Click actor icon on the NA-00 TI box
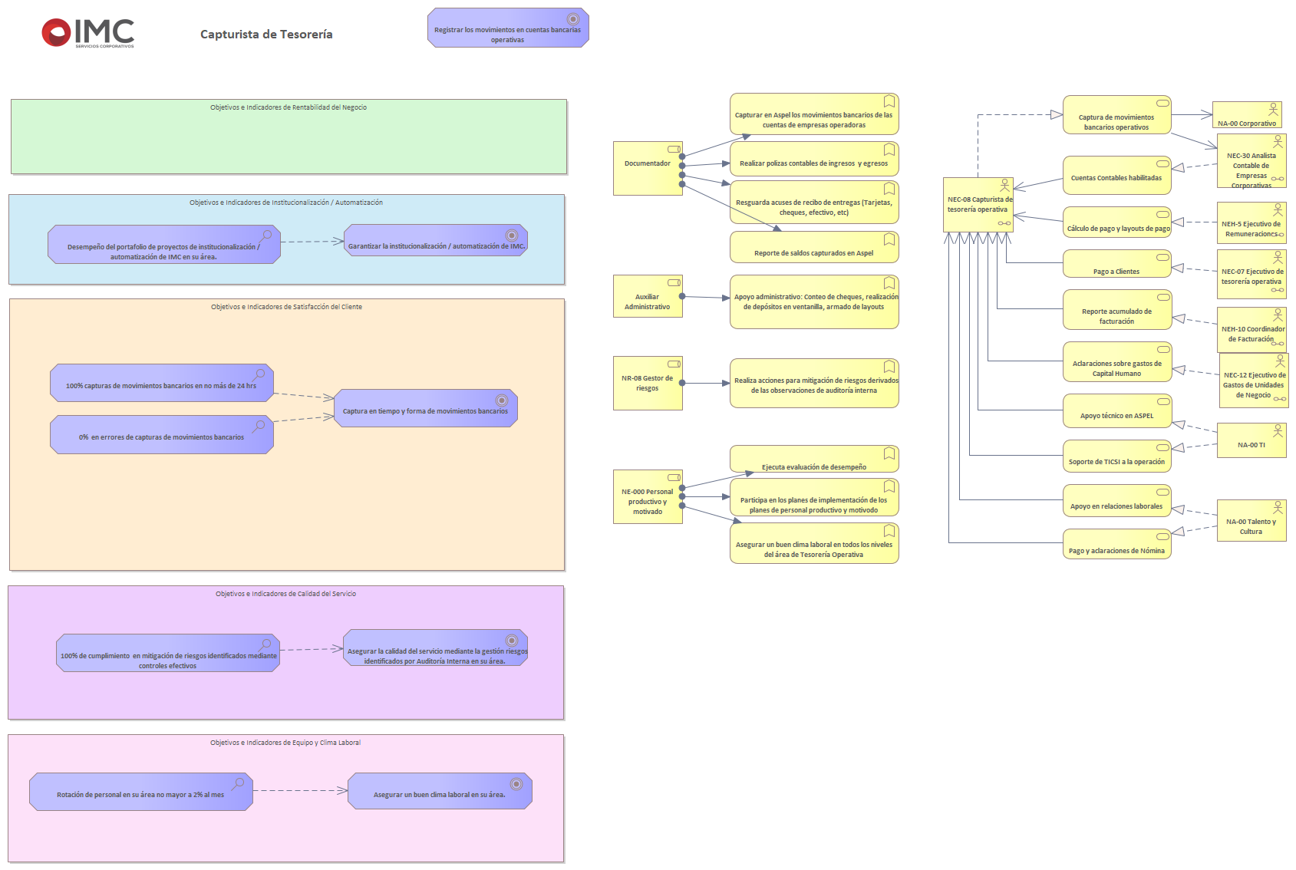The height and width of the screenshot is (870, 1296). (x=1278, y=431)
